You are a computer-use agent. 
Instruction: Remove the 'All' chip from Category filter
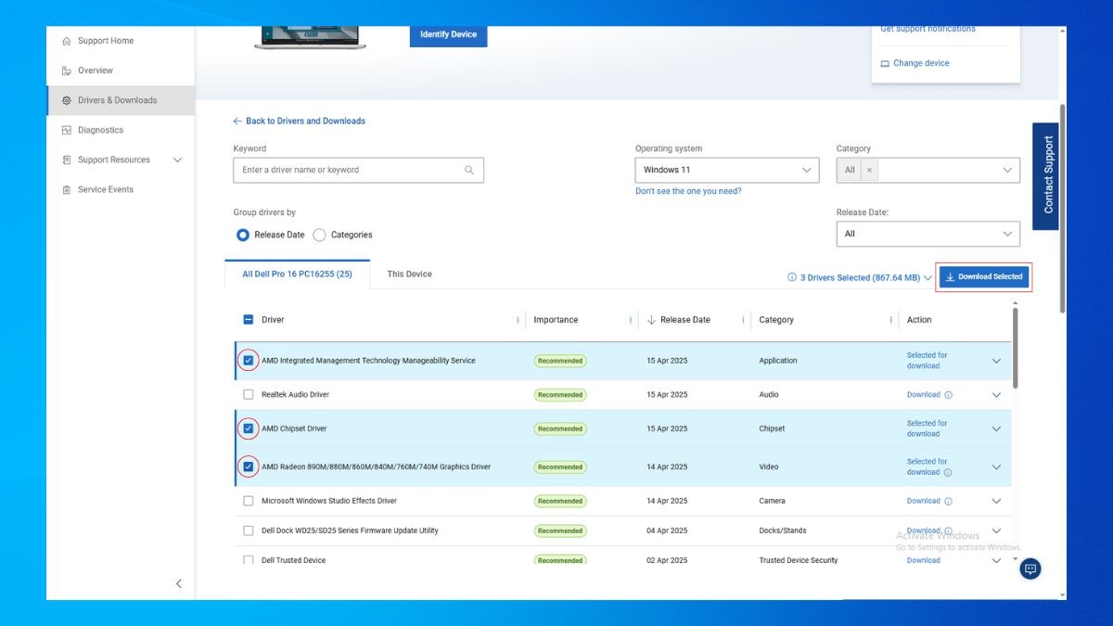(x=869, y=170)
